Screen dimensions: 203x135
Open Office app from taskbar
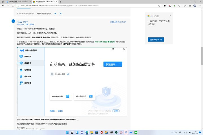(x=101, y=132)
